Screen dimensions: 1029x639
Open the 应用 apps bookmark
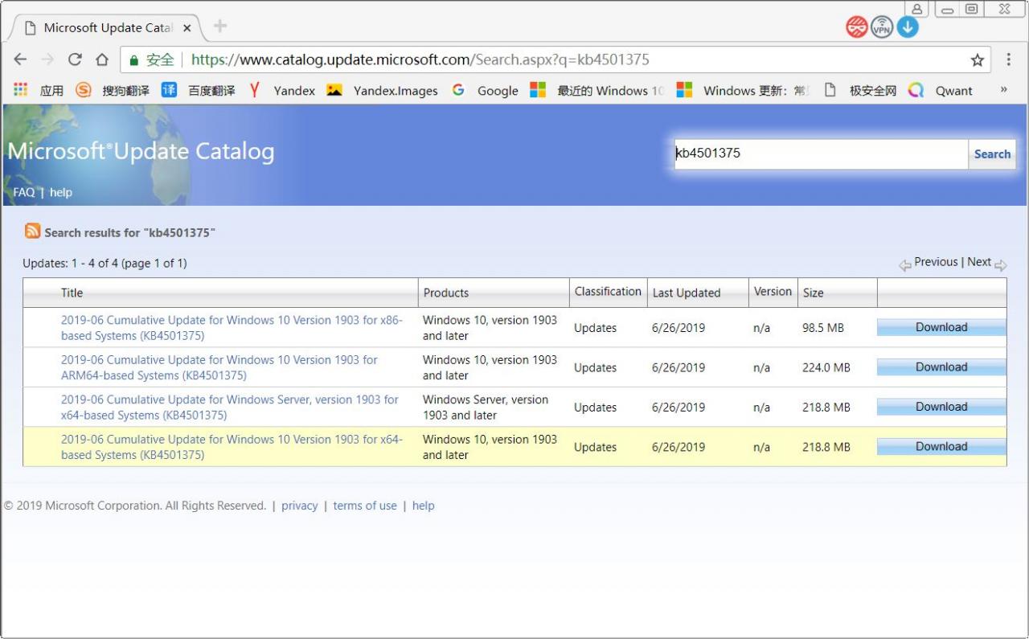(39, 91)
